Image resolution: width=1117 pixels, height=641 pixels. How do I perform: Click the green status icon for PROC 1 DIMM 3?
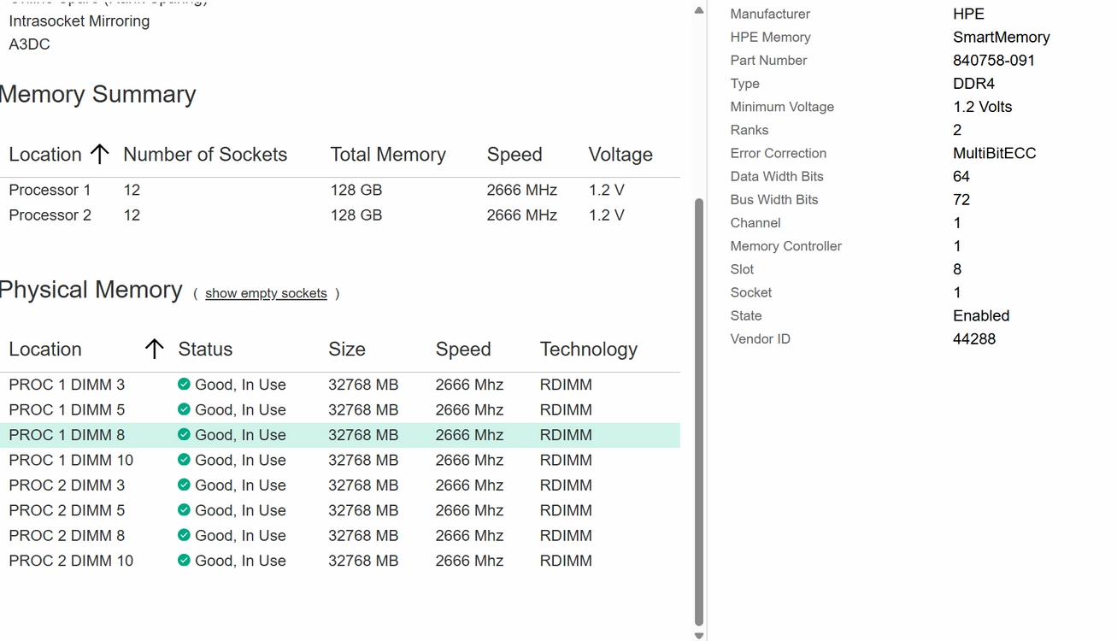[x=184, y=385]
